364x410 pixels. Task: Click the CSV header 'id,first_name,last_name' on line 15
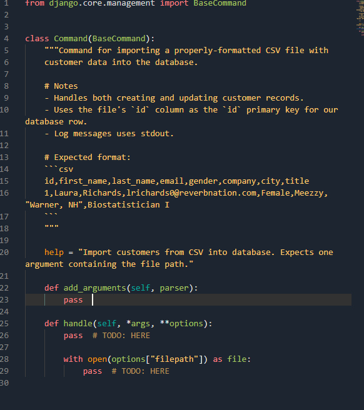click(99, 181)
